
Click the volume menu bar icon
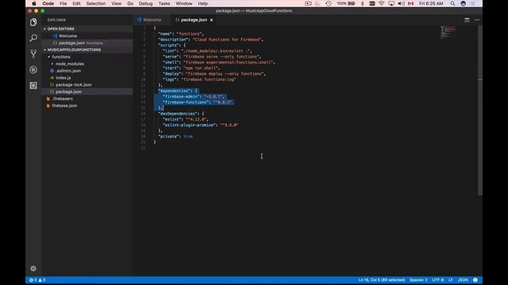[401, 3]
